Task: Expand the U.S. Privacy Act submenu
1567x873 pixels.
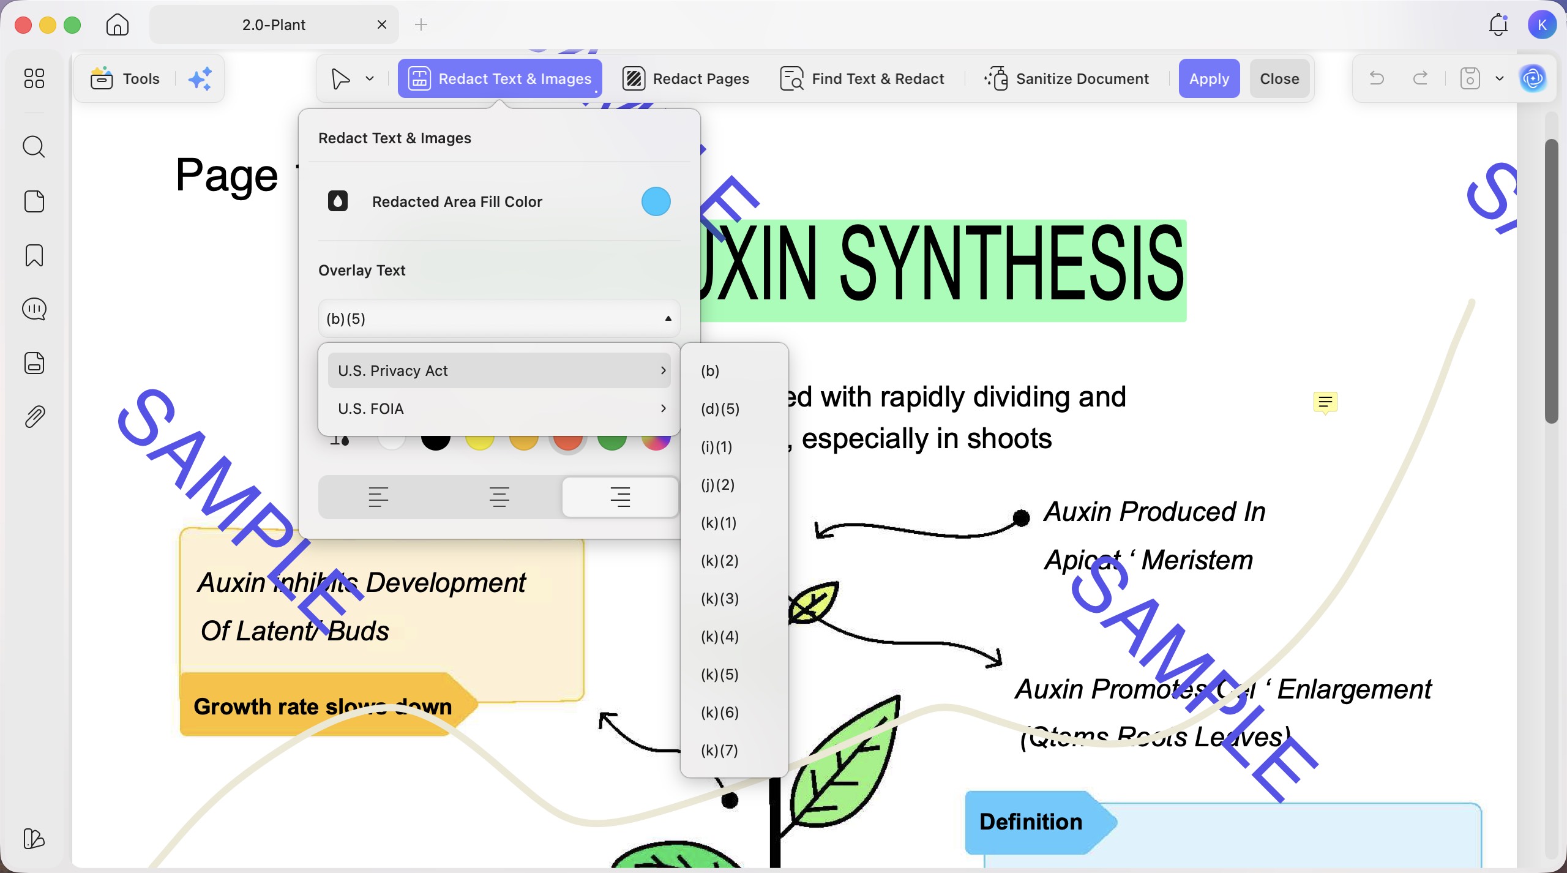Action: click(499, 370)
